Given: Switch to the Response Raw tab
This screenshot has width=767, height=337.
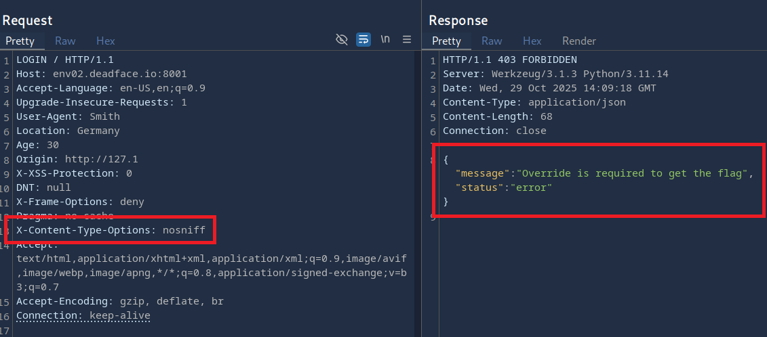Looking at the screenshot, I should click(x=492, y=41).
